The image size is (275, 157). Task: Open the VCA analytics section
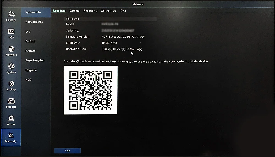(11, 34)
